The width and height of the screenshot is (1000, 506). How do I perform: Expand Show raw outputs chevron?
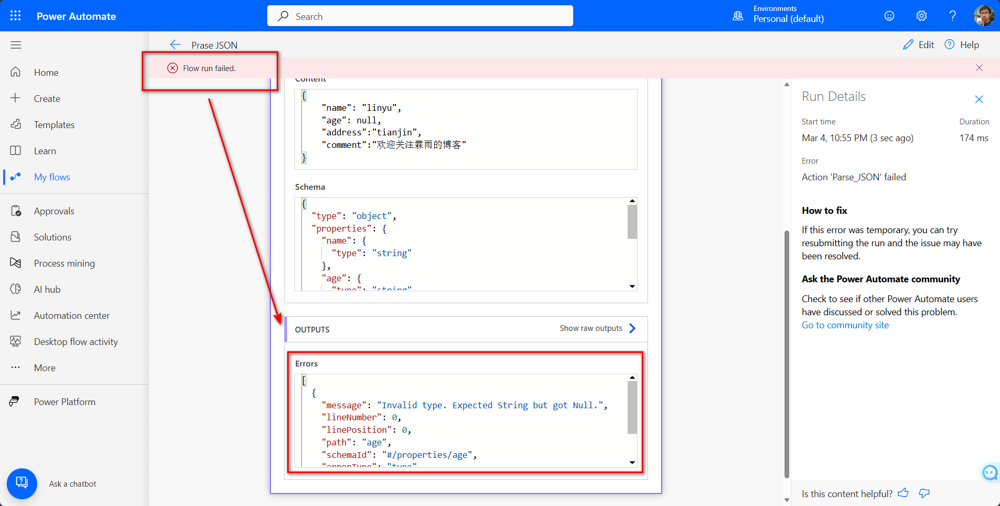point(632,328)
